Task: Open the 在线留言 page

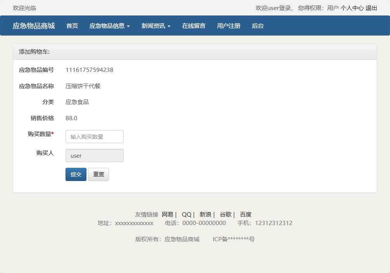Action: [193, 26]
